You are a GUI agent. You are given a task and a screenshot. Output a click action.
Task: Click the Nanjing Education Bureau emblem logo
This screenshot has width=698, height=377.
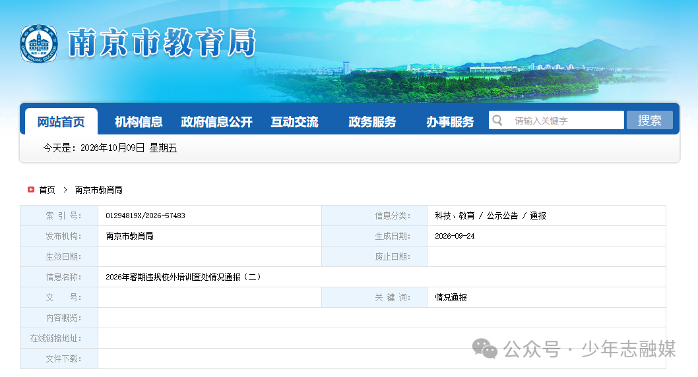point(39,43)
